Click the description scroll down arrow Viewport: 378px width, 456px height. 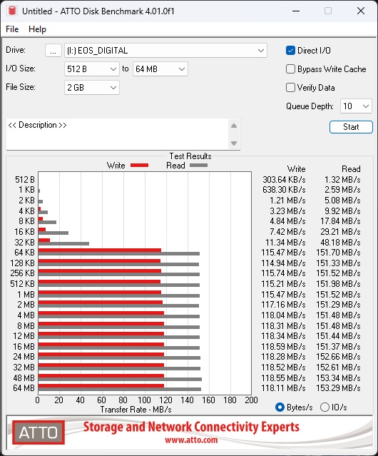tap(234, 143)
